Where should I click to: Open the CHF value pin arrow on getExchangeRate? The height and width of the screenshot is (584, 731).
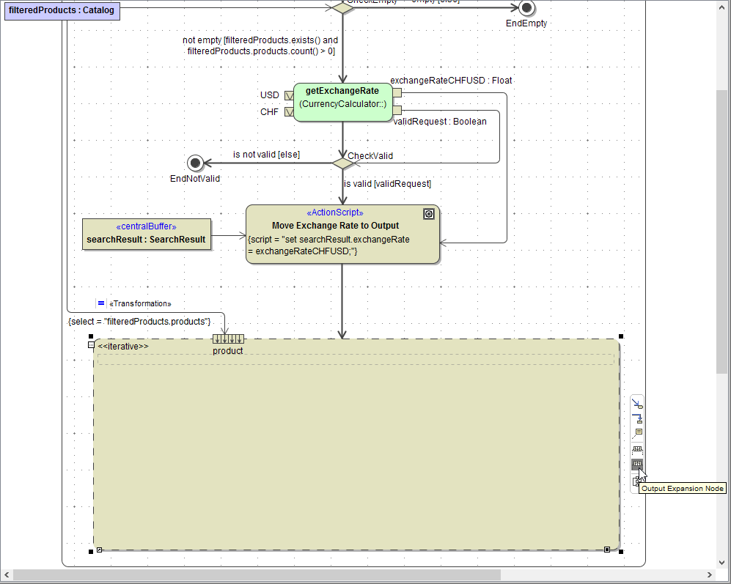289,111
